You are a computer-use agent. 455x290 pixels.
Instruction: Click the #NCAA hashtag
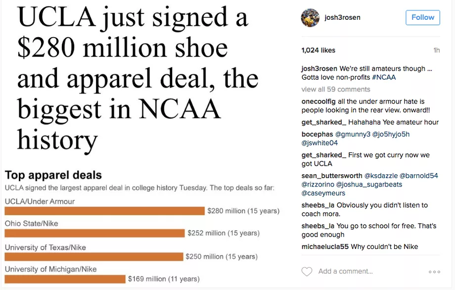click(x=384, y=77)
